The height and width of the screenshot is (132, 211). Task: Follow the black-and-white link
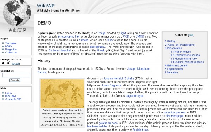coord(97,126)
